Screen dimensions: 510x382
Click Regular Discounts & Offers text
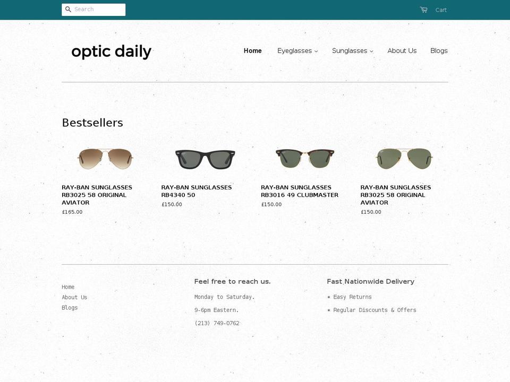pos(375,310)
